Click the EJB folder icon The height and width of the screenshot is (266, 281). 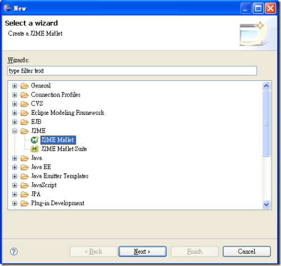(25, 122)
